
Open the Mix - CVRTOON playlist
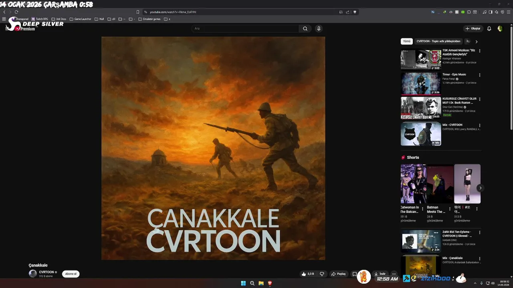click(x=421, y=134)
